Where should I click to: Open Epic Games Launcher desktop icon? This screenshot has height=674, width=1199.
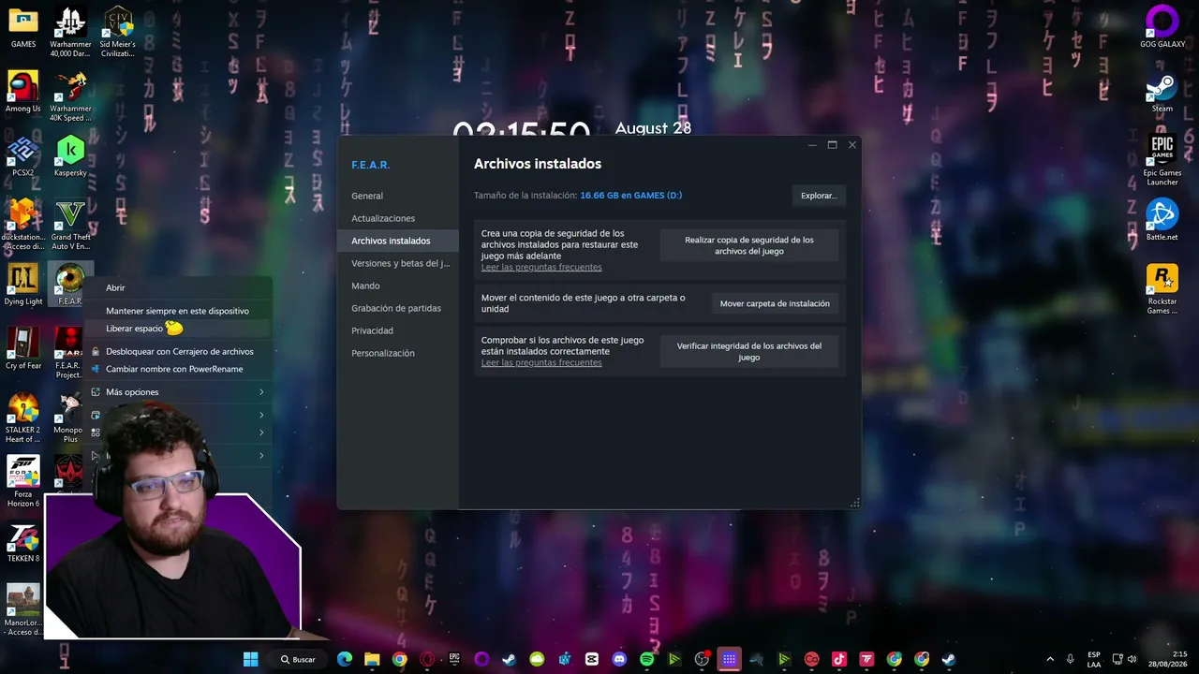click(1162, 161)
